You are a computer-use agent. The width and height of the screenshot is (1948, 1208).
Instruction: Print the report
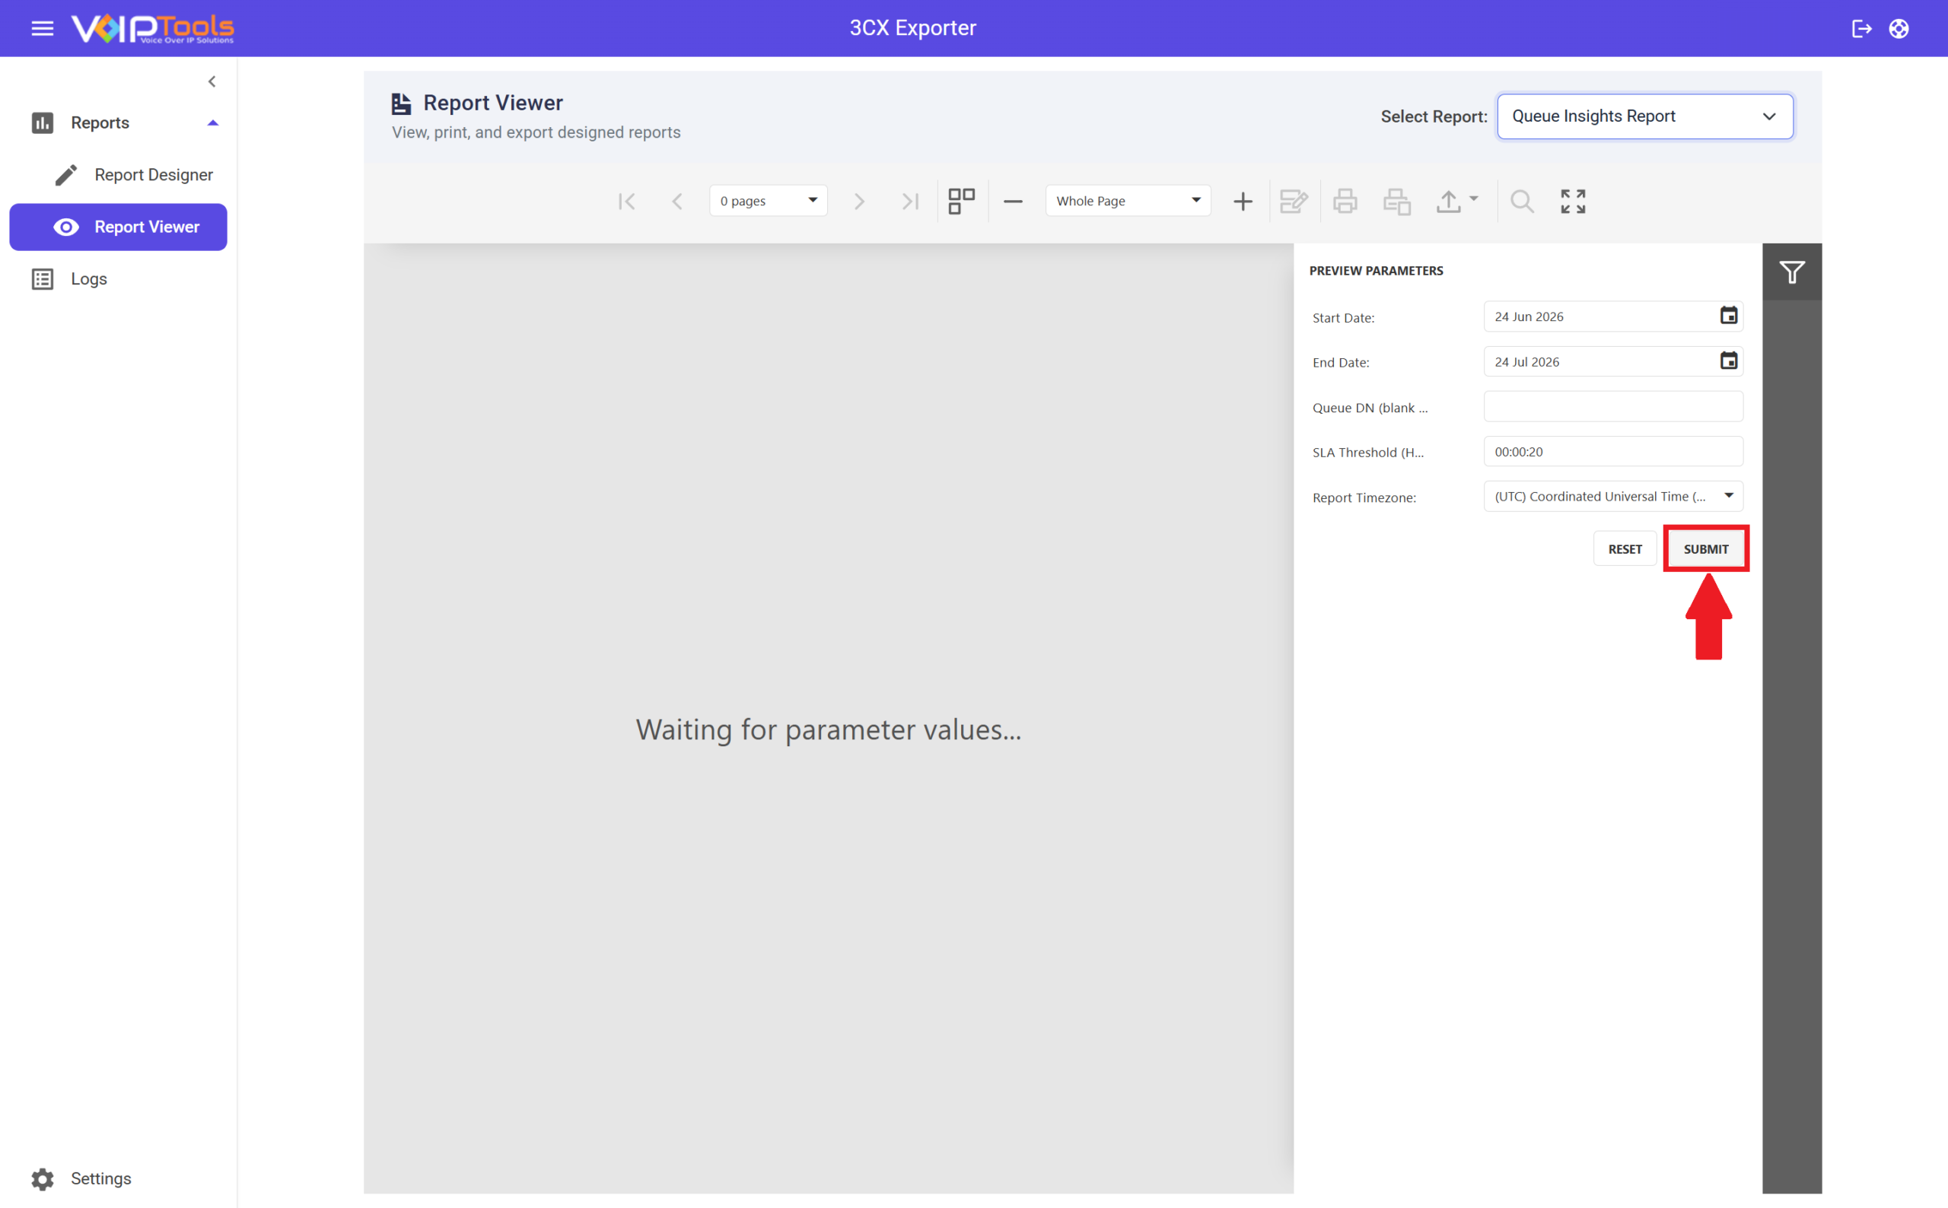point(1345,202)
